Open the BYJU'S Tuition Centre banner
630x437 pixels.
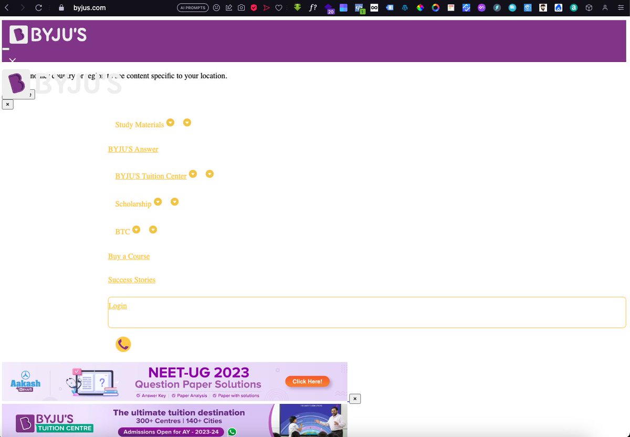175,420
